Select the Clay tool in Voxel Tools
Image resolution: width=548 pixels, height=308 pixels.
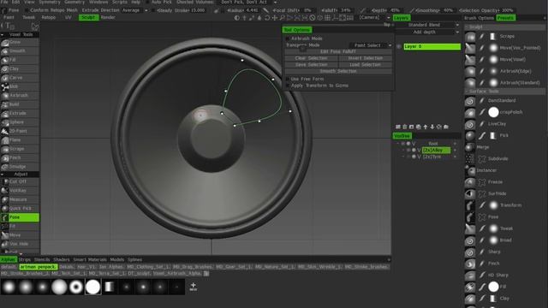tap(20, 68)
